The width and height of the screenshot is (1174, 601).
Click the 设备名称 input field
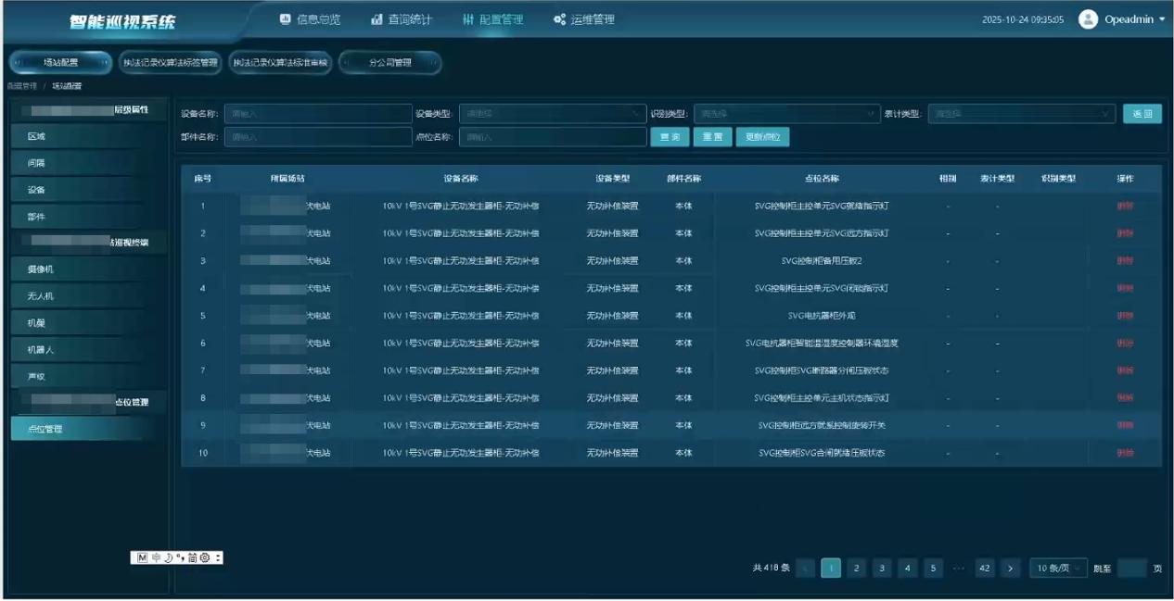pos(315,114)
